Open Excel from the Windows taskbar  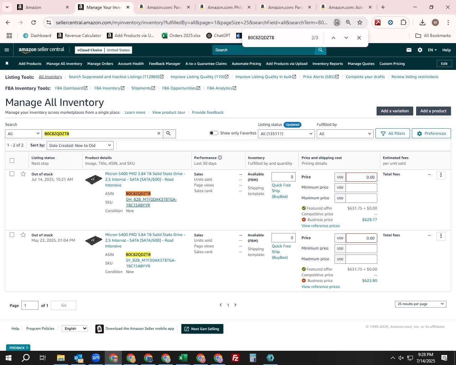[x=183, y=358]
